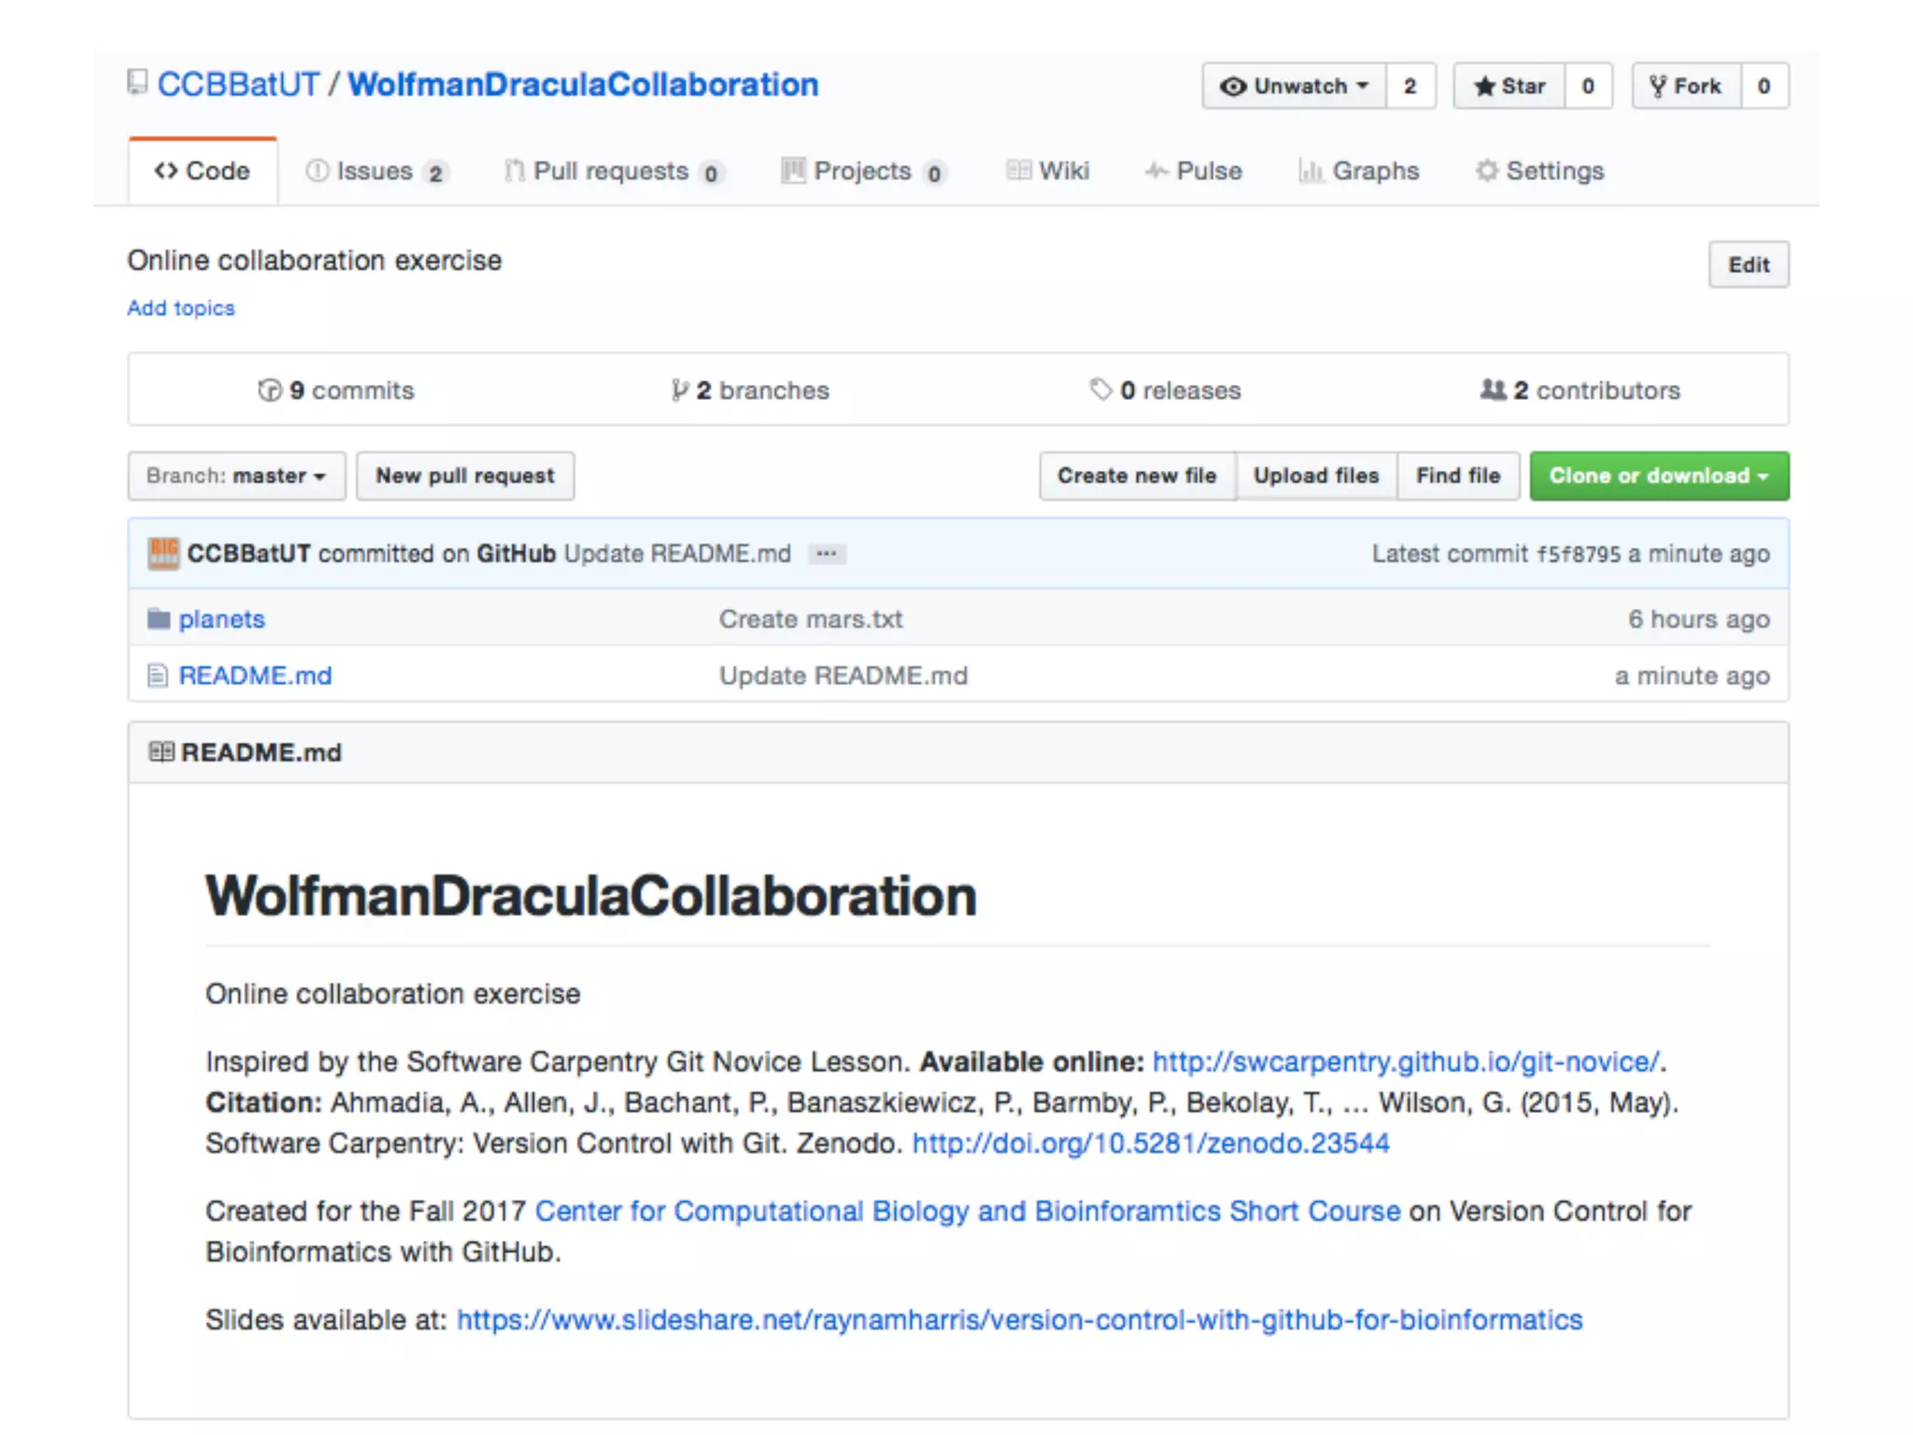
Task: Click the watchers count 2
Action: (1410, 86)
